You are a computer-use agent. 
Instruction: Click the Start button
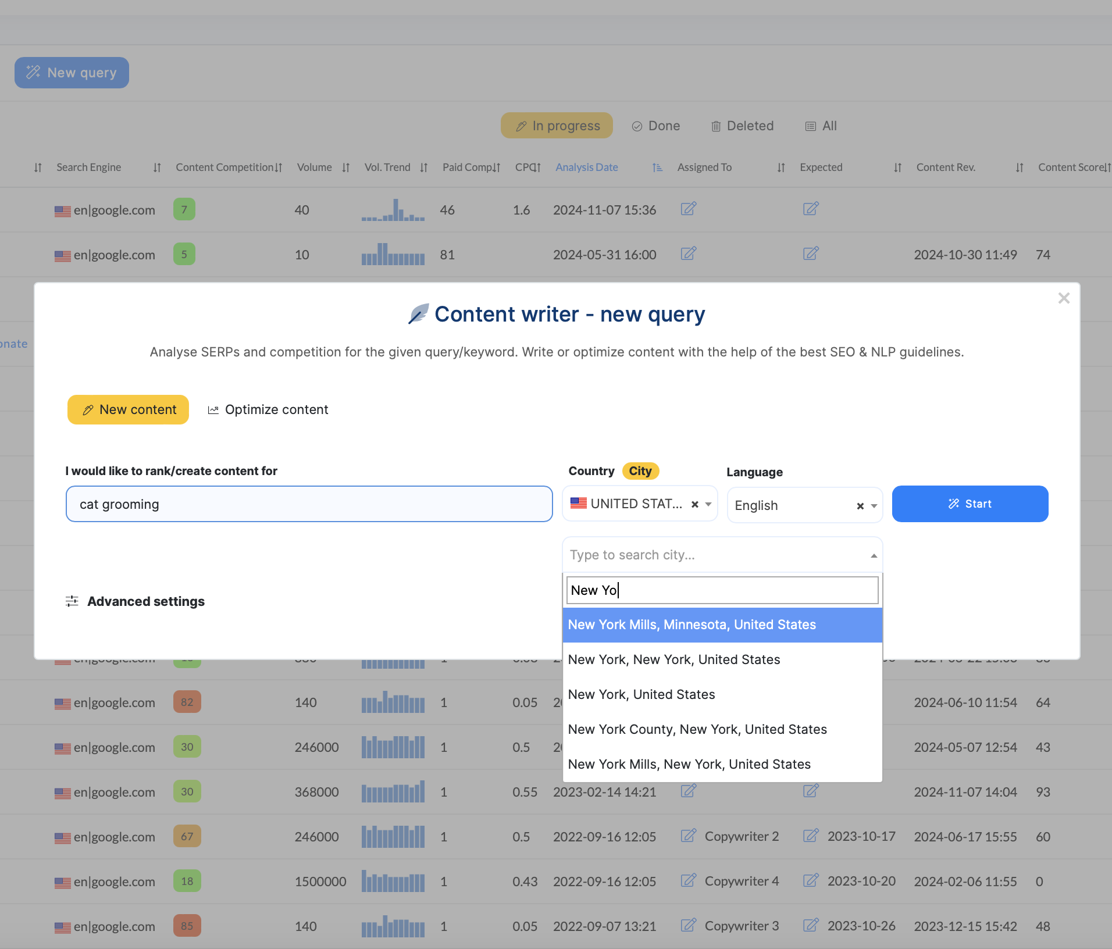point(970,504)
